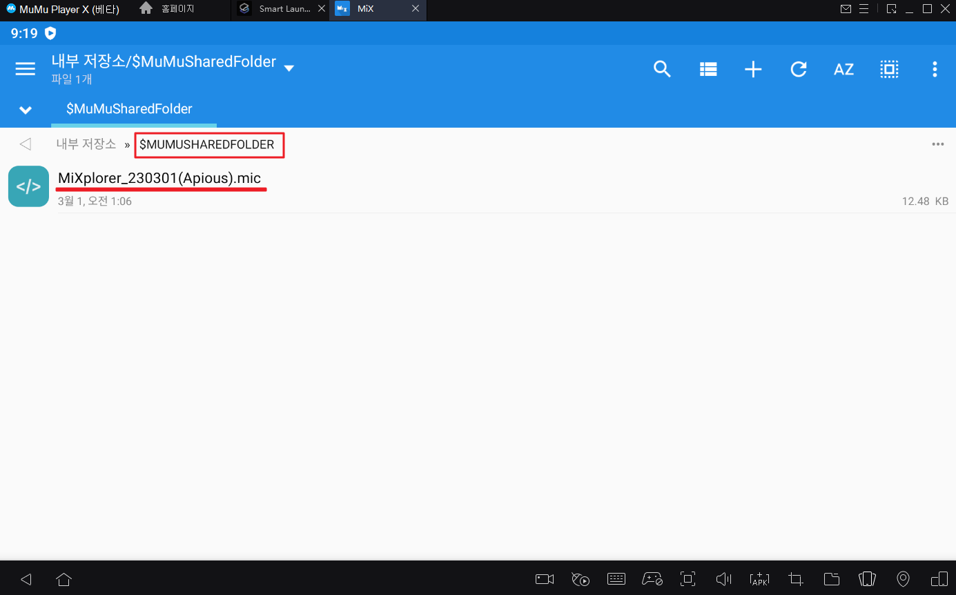The image size is (956, 595).
Task: Click the 12.48 KB file size text
Action: point(925,202)
